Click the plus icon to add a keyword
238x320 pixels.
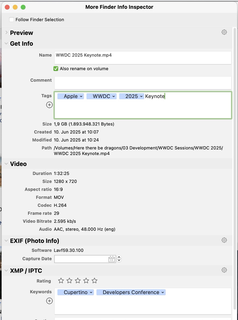[x=49, y=301]
